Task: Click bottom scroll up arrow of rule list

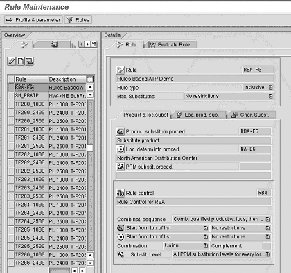Action: click(x=90, y=255)
